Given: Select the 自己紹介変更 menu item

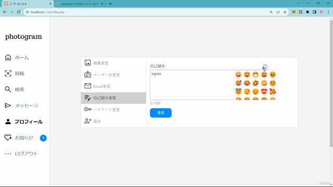Looking at the screenshot, I should 113,98.
